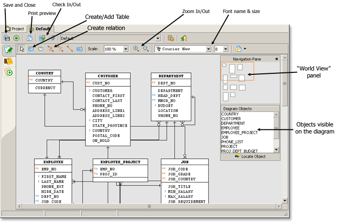
Task: Select the CUSTOMER table header in diagram
Action: click(108, 76)
